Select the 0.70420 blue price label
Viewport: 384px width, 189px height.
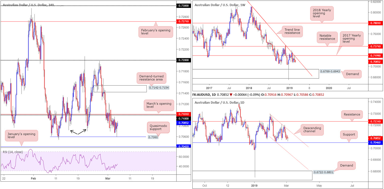(x=183, y=146)
